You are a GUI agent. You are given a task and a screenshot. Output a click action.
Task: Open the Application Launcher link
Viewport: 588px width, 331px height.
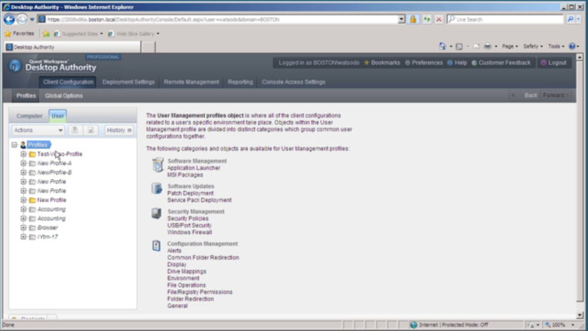[x=193, y=168]
